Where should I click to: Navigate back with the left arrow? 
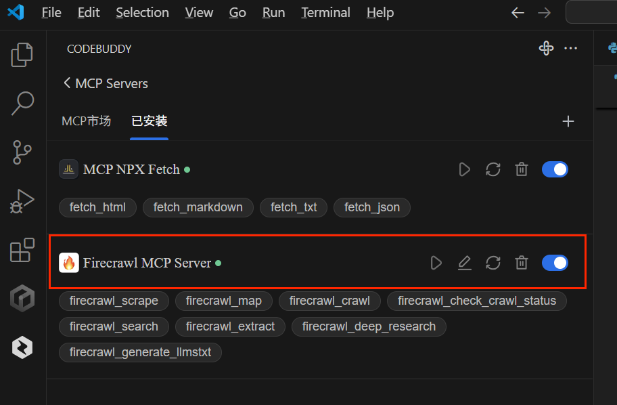(x=518, y=13)
